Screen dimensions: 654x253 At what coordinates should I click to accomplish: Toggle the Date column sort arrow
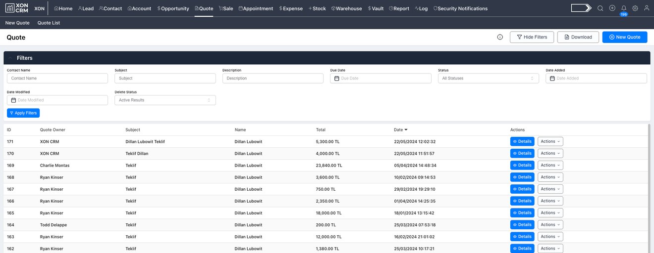click(406, 130)
